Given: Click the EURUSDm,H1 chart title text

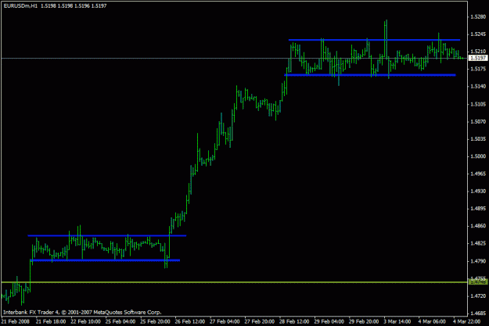Looking at the screenshot, I should pos(20,6).
